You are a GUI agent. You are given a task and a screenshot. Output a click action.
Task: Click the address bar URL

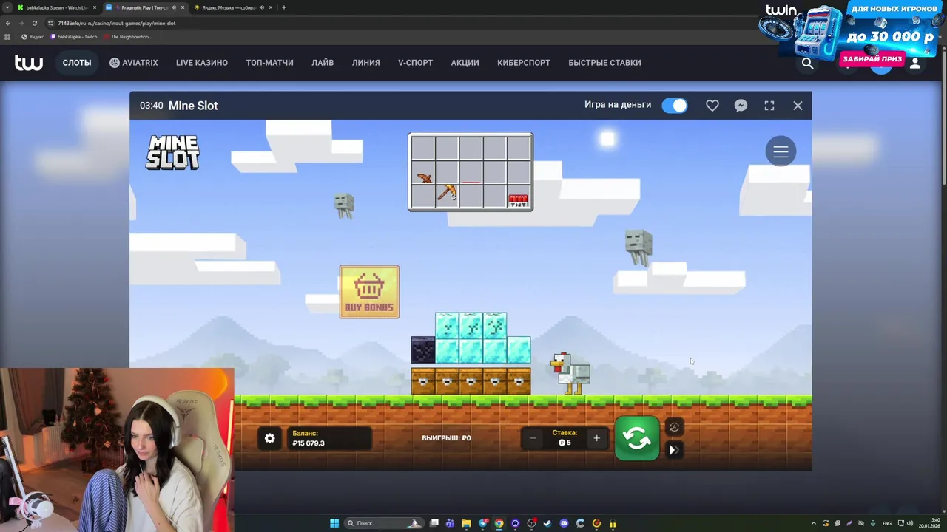(116, 23)
